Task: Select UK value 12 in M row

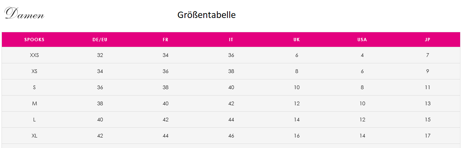Action: coord(297,103)
